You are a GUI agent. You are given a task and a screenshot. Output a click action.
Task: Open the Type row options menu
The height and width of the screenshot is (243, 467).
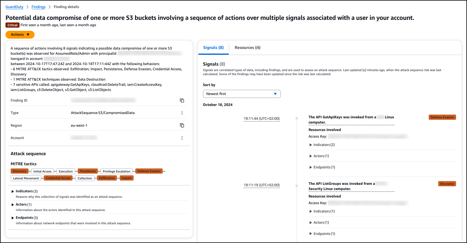pos(182,113)
